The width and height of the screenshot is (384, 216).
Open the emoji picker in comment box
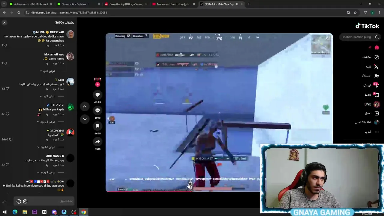(19, 201)
